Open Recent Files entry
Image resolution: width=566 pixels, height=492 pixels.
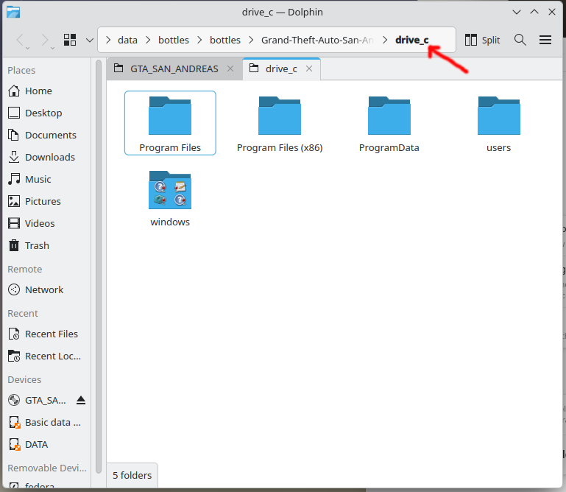(47, 334)
